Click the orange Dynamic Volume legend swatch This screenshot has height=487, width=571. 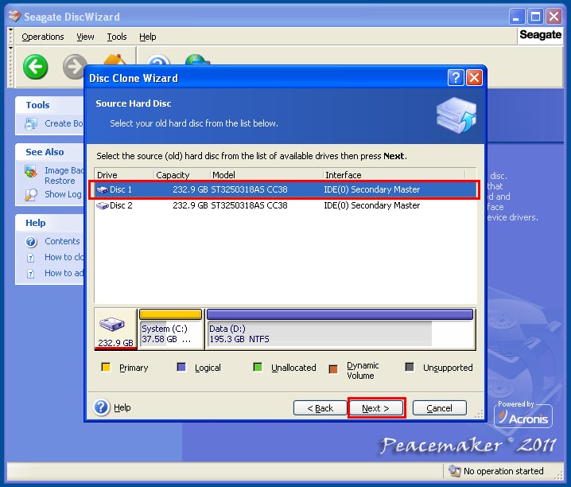(333, 369)
